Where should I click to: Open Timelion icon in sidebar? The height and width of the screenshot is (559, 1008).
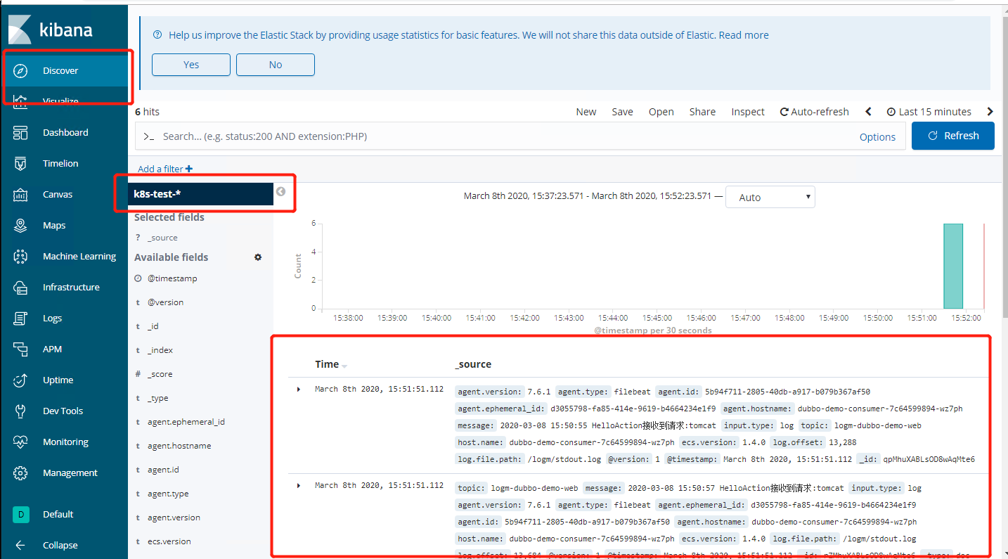coord(20,163)
